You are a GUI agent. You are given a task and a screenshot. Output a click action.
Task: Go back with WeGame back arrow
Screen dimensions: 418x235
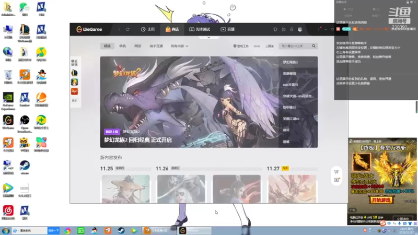[119, 29]
